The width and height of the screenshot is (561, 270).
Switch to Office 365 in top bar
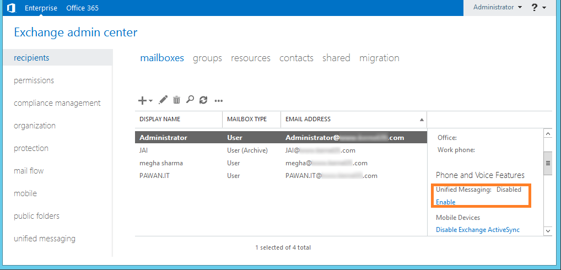(x=82, y=8)
